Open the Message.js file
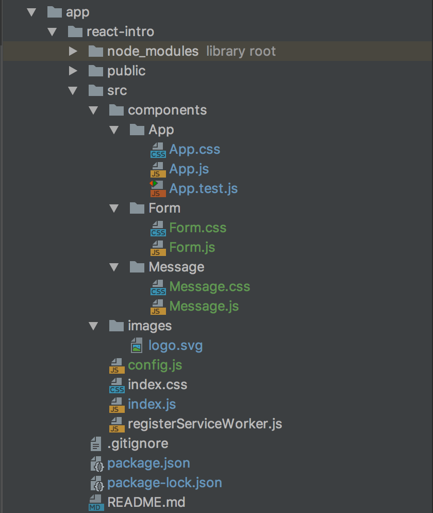The image size is (433, 513). coord(204,307)
